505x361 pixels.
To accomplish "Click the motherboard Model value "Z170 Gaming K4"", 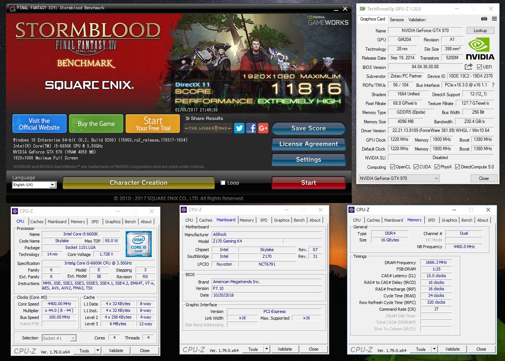I will coord(247,241).
